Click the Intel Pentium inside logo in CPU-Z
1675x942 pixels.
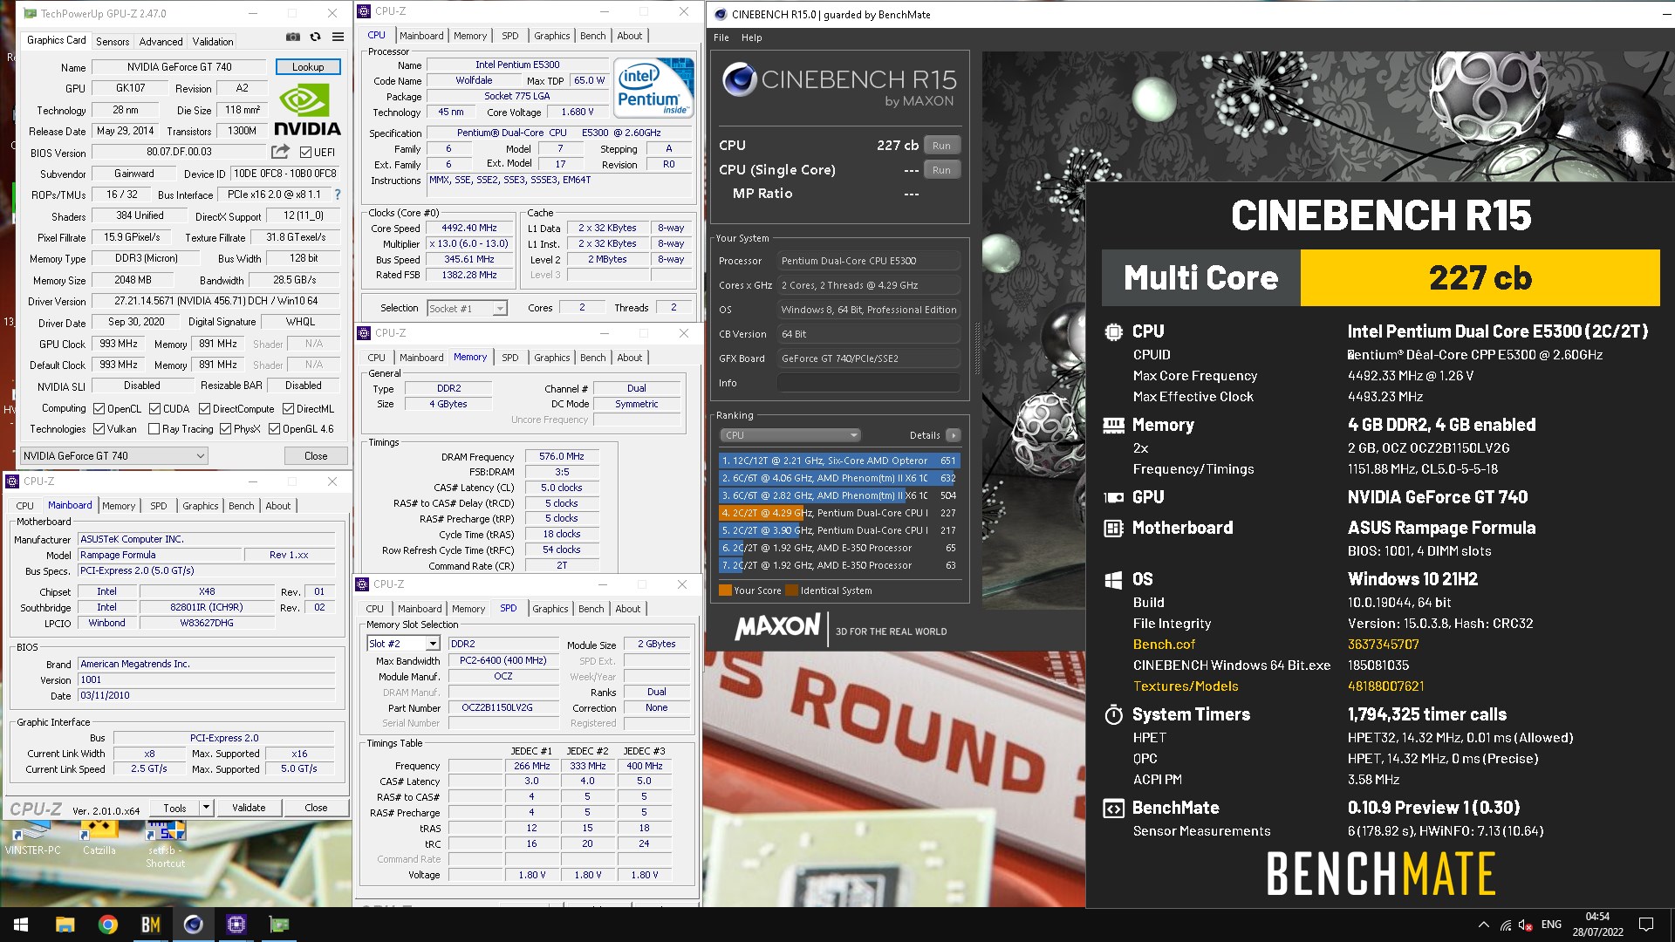(x=653, y=87)
